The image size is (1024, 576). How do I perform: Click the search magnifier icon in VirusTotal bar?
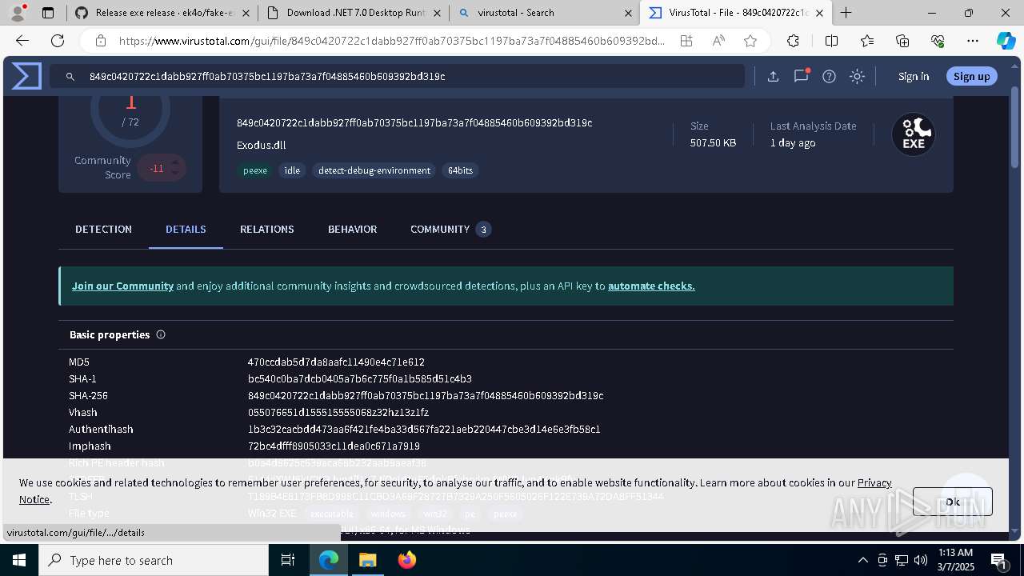pos(70,77)
